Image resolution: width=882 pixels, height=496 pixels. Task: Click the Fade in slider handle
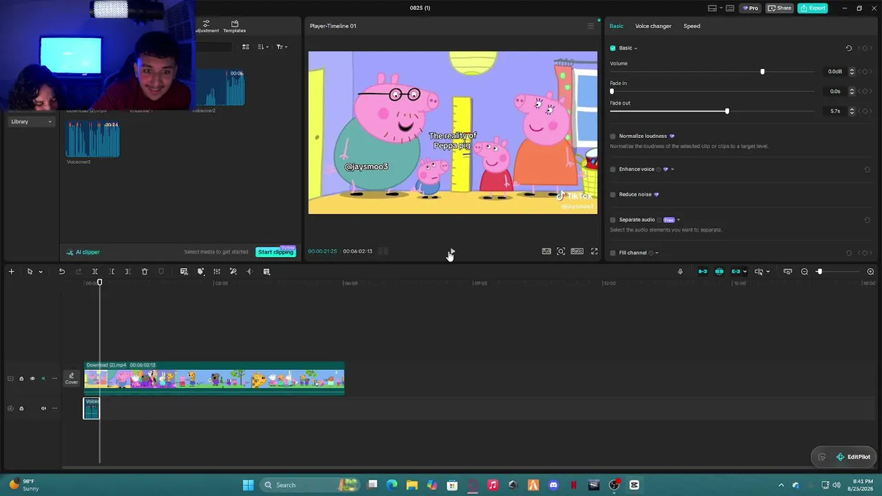(x=612, y=92)
